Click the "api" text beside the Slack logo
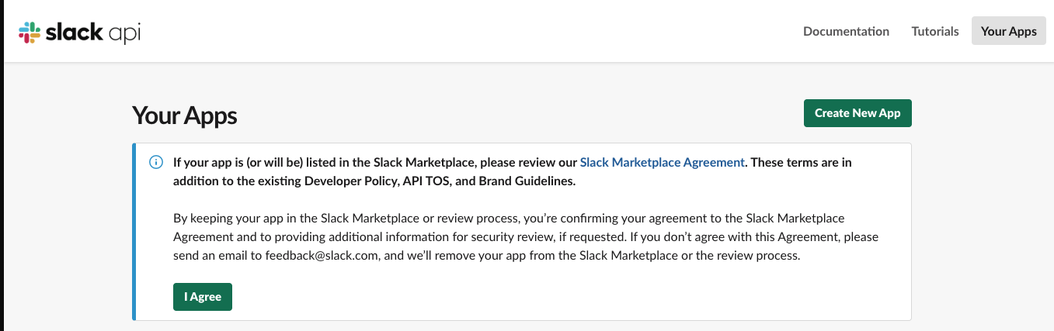 [x=125, y=33]
